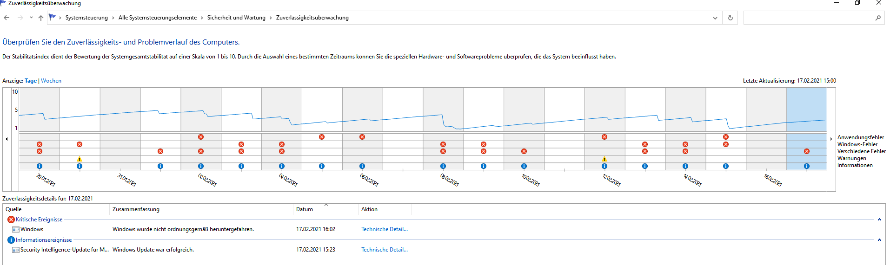Collapse the Informationsereignisse group
Screen dimensions: 890x265
click(x=879, y=240)
